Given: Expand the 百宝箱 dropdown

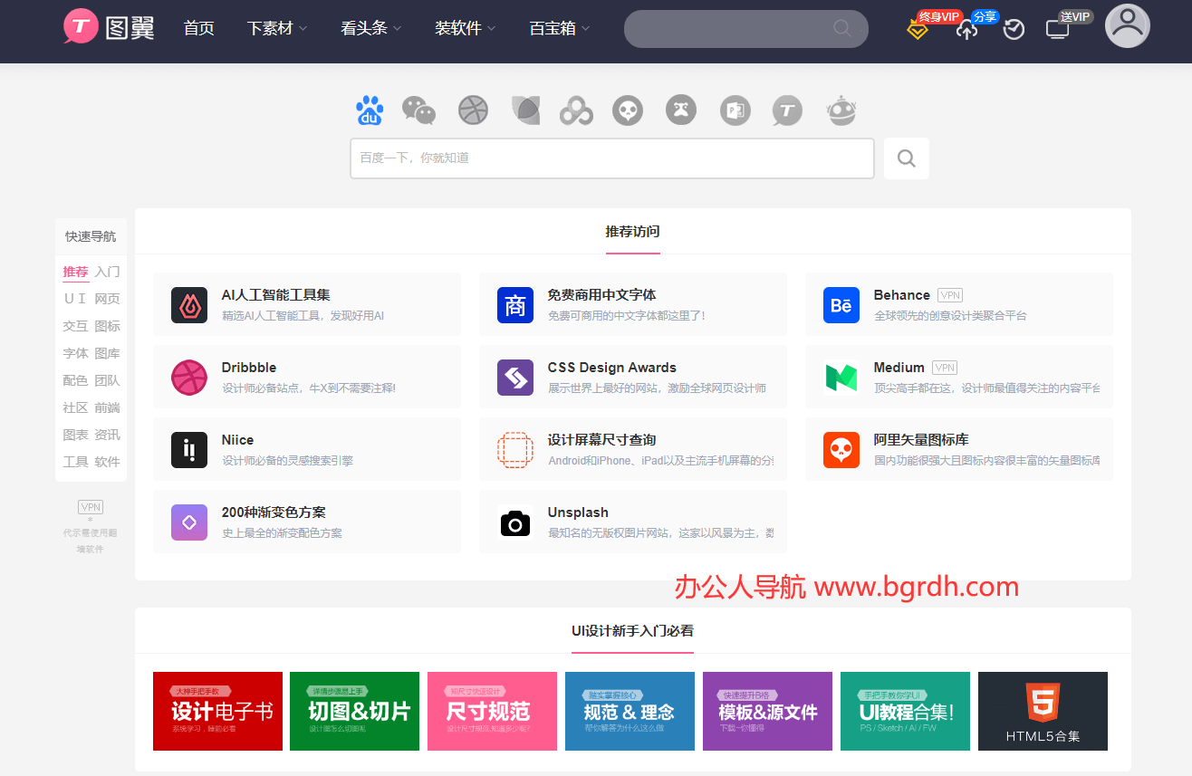Looking at the screenshot, I should 553,27.
